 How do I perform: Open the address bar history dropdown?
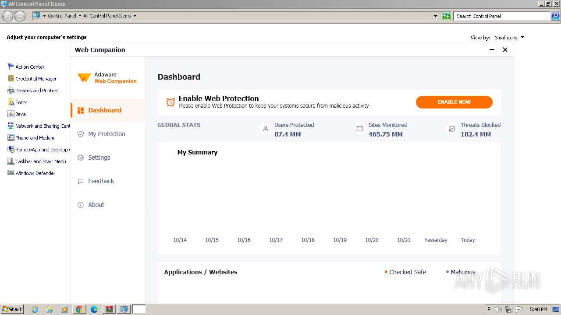pyautogui.click(x=435, y=16)
